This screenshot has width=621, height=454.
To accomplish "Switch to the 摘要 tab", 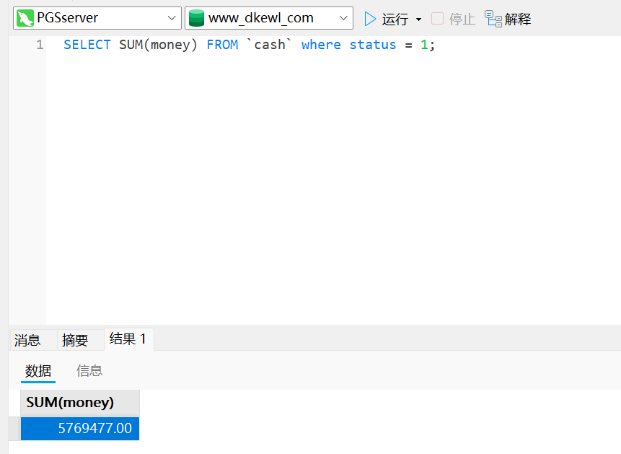I will (x=81, y=340).
